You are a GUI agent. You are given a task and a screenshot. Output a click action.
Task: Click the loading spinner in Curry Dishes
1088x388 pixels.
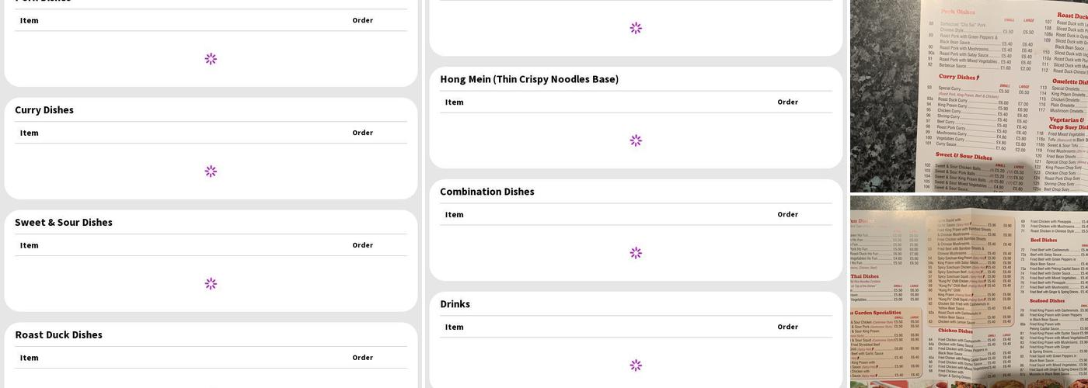(211, 171)
